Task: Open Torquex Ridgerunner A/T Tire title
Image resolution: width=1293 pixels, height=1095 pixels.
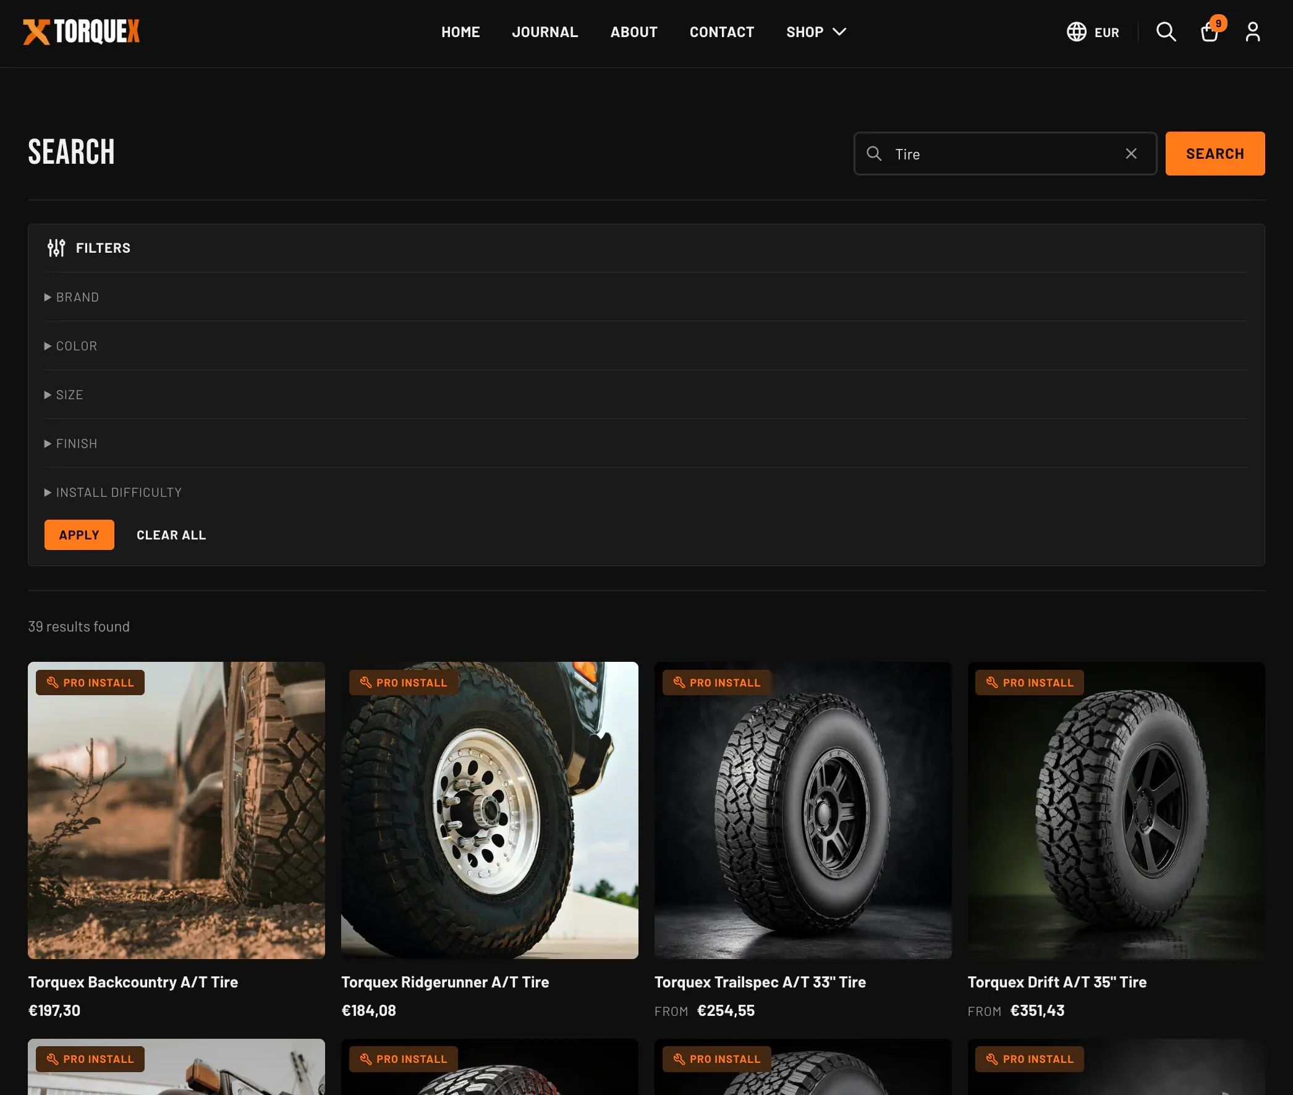Action: [445, 982]
